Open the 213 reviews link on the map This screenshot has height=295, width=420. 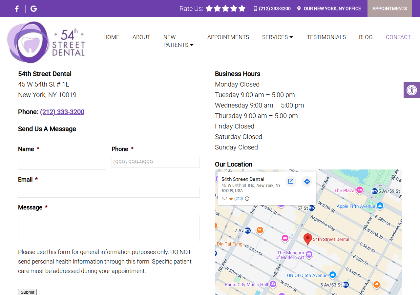(239, 199)
